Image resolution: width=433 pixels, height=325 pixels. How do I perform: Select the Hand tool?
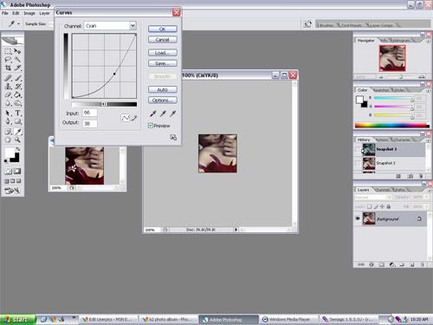click(8, 140)
